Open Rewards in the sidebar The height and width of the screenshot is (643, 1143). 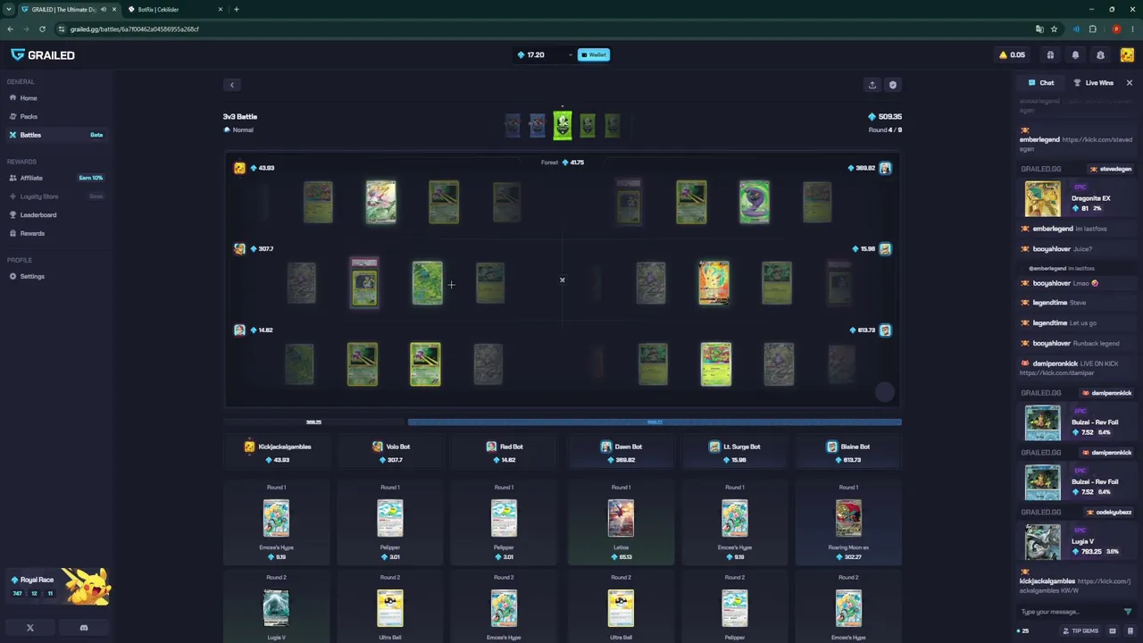32,234
